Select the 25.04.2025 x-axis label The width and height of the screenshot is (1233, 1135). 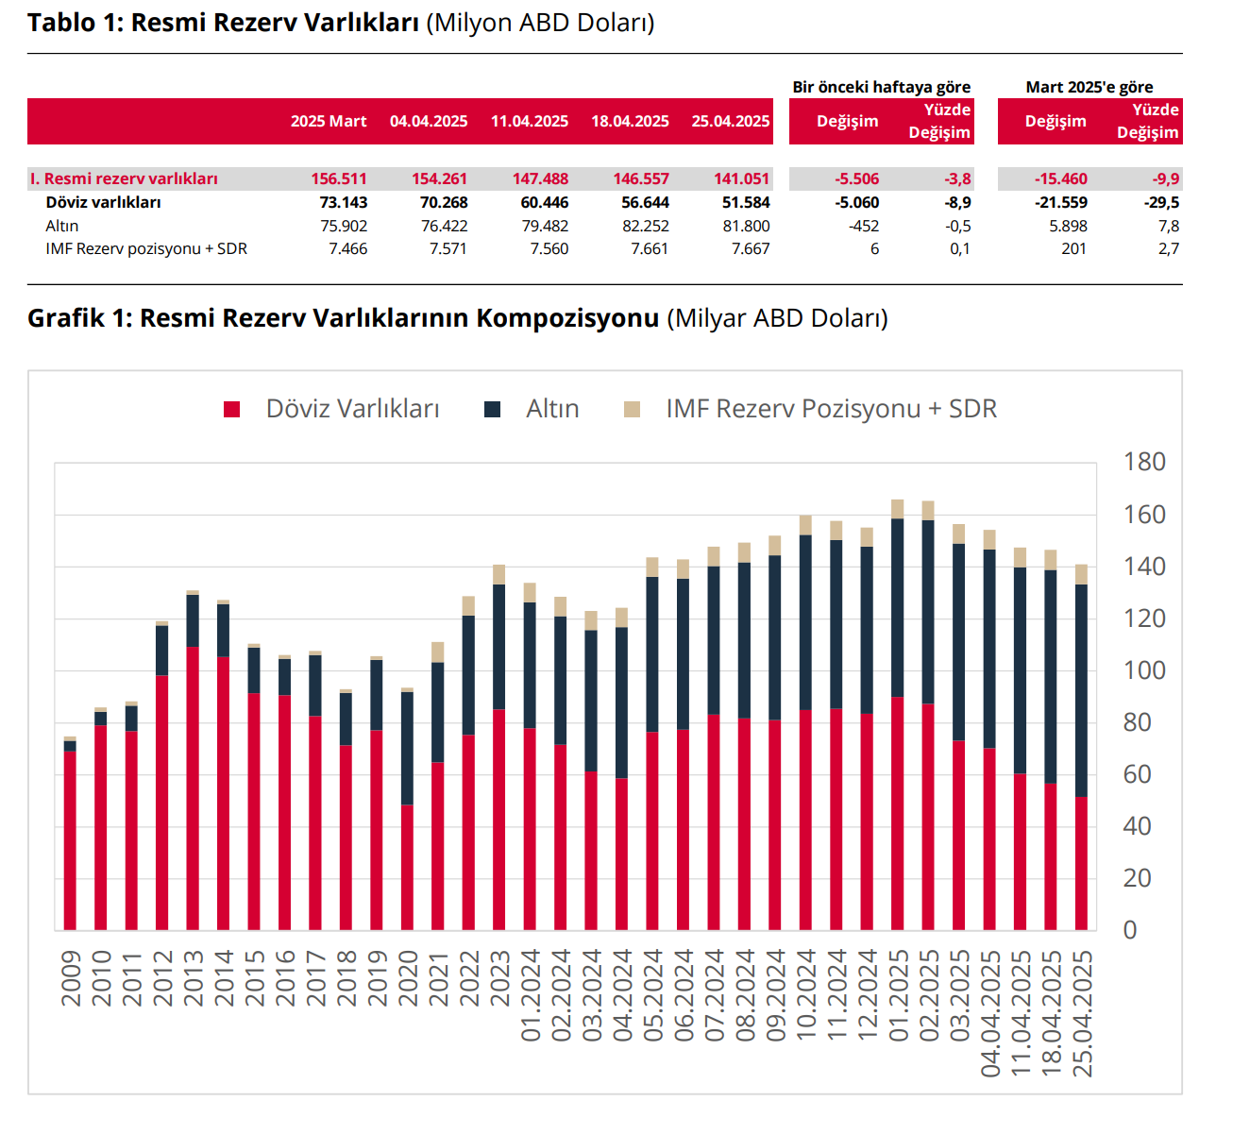(x=1083, y=1013)
